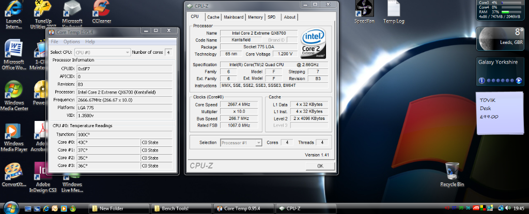Click the Name field Intel Core 2 Extreme QX6700
The height and width of the screenshot is (214, 529).
[x=259, y=33]
